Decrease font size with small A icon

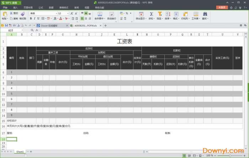coord(76,13)
